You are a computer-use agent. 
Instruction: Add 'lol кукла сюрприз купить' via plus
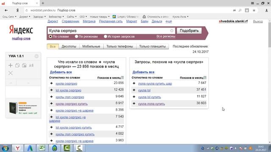click(51, 127)
